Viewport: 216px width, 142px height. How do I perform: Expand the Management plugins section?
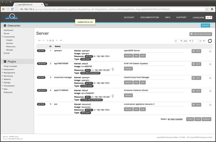pos(3,73)
